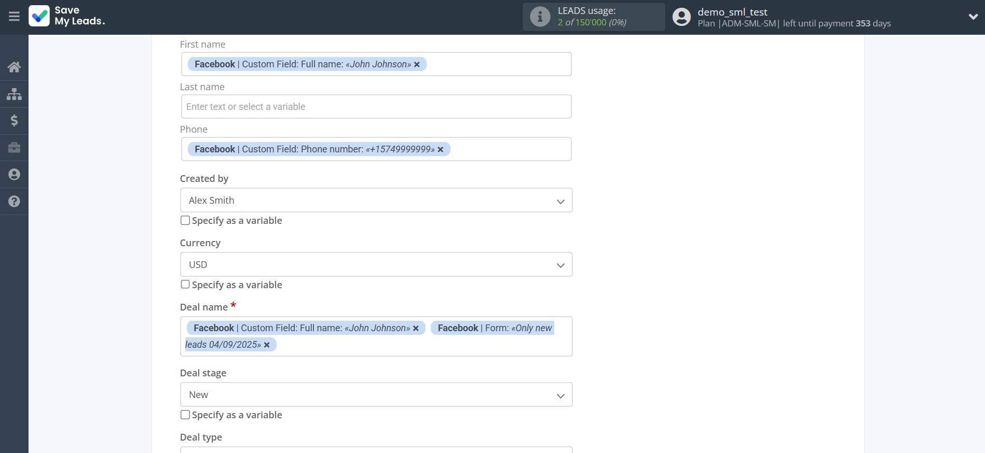Open the user profile icon in sidebar
Screen dimensions: 985x453
(14, 175)
